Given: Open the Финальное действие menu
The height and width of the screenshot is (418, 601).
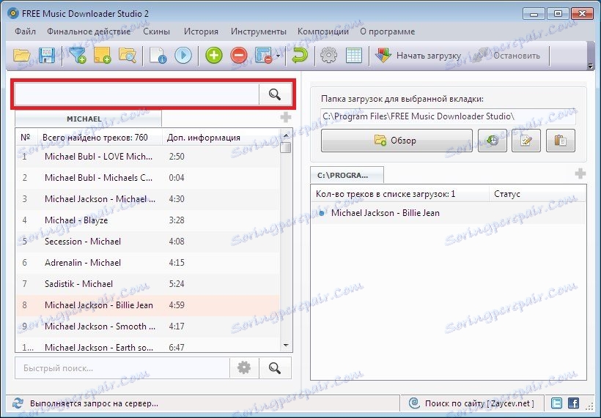Looking at the screenshot, I should pos(89,31).
